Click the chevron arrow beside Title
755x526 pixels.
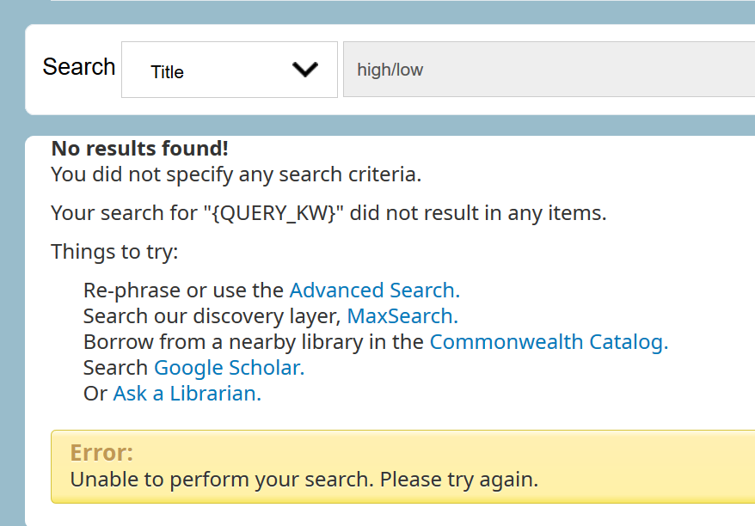305,70
